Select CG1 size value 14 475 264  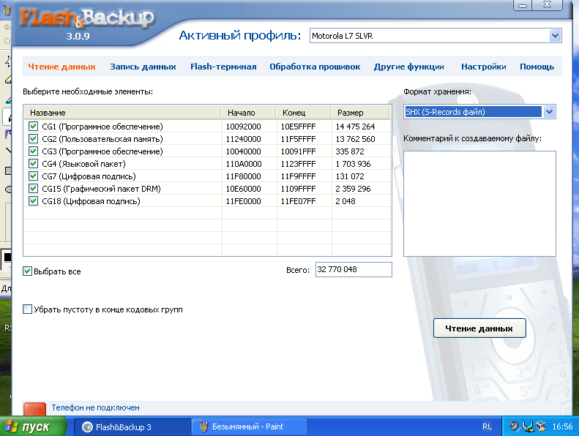tap(355, 127)
